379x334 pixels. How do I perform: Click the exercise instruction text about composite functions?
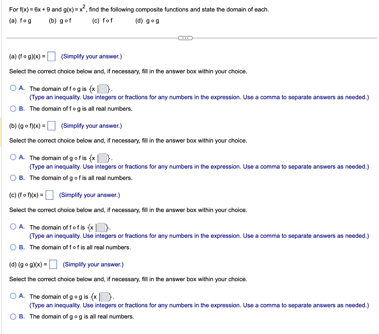click(138, 9)
